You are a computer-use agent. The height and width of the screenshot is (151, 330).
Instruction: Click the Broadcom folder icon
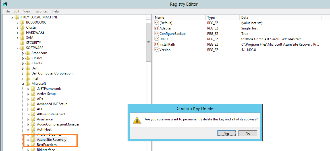click(28, 53)
